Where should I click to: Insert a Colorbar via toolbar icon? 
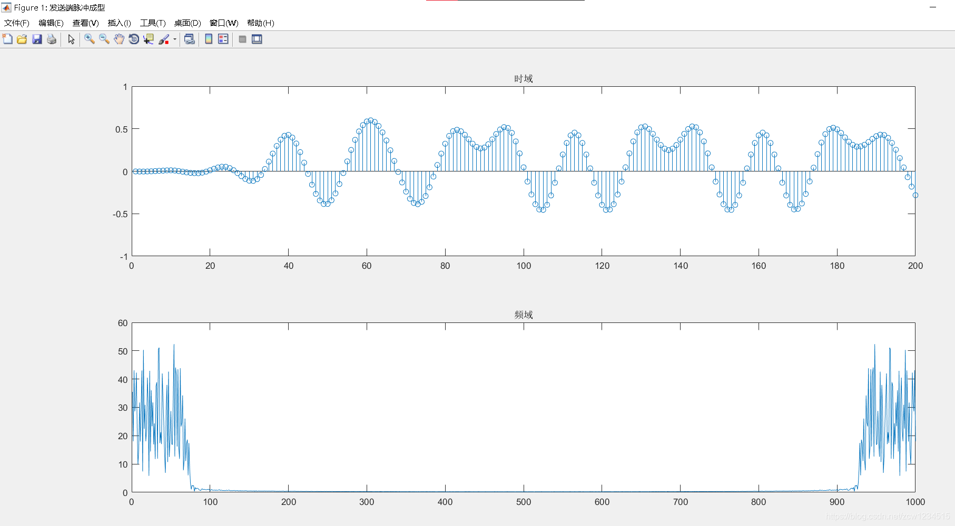click(209, 39)
